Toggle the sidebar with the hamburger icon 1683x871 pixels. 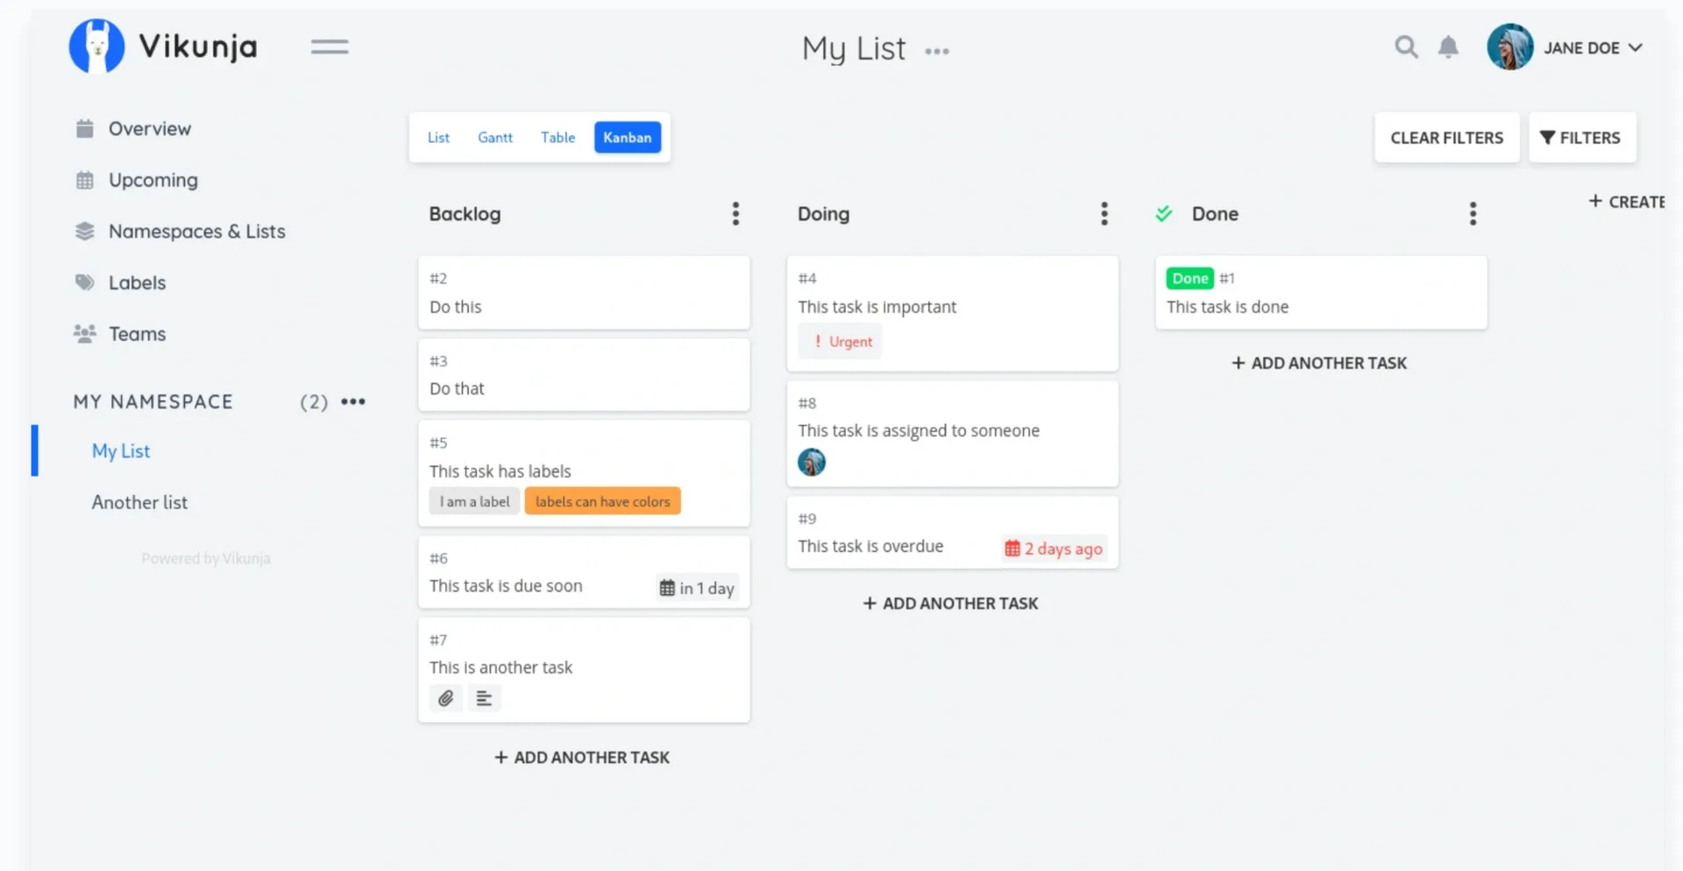(x=330, y=46)
